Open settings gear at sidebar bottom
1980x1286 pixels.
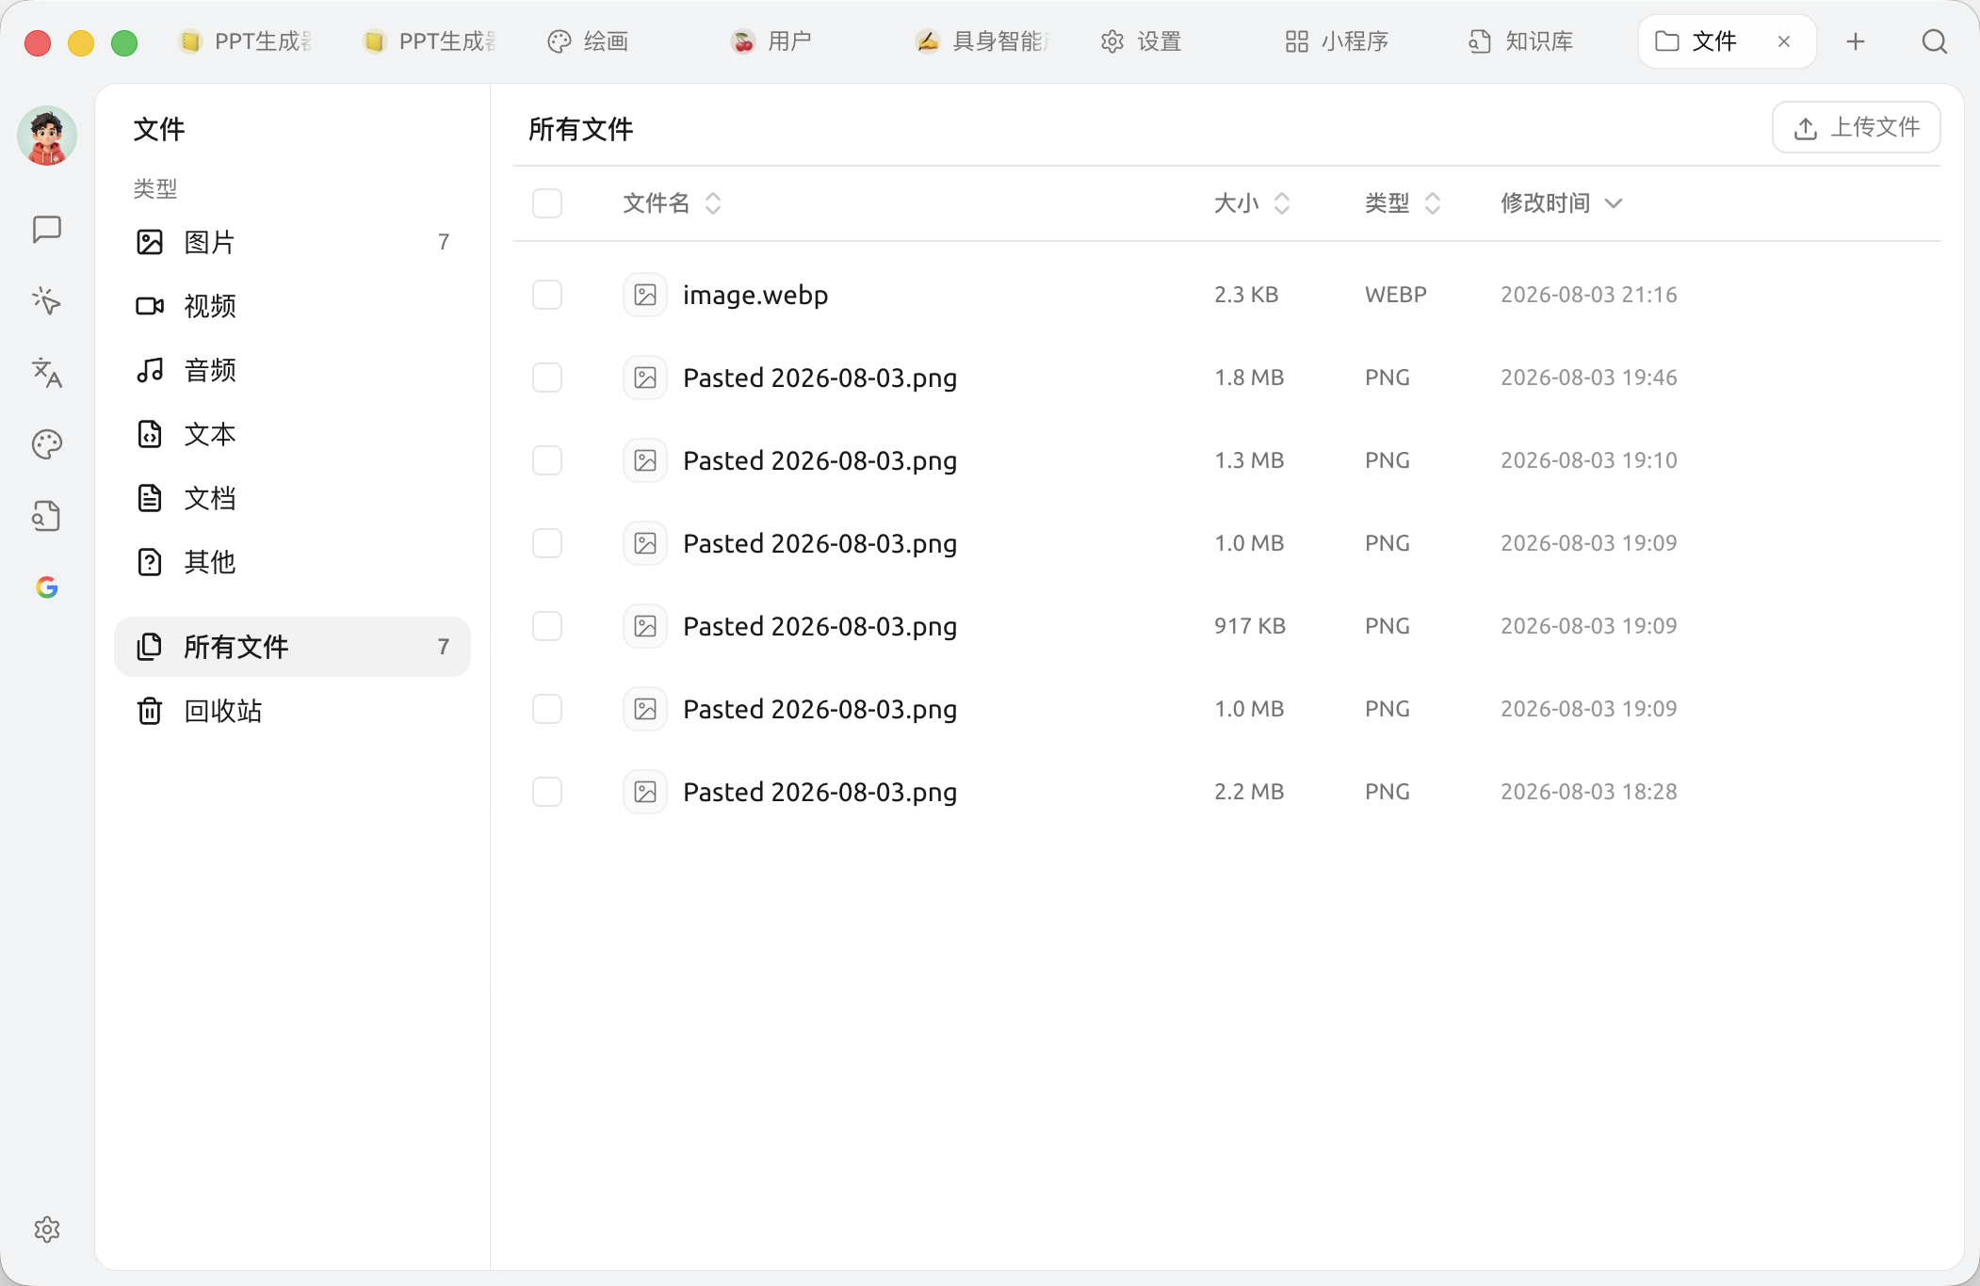(x=47, y=1229)
